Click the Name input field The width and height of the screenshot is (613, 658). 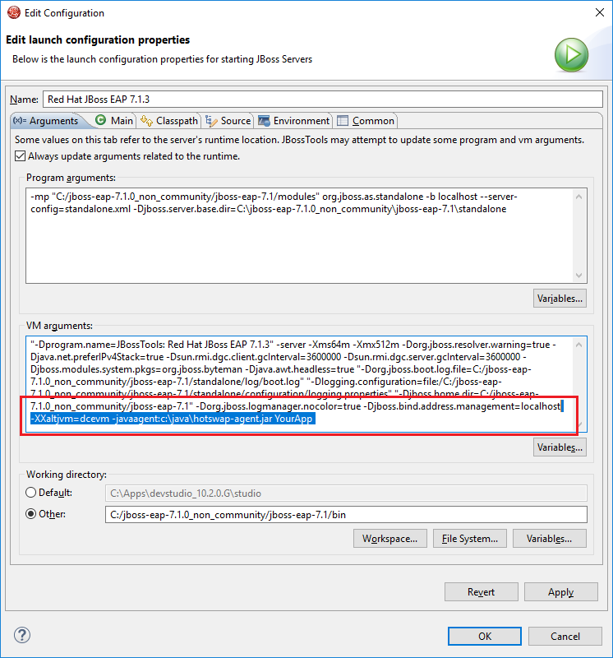pos(322,100)
